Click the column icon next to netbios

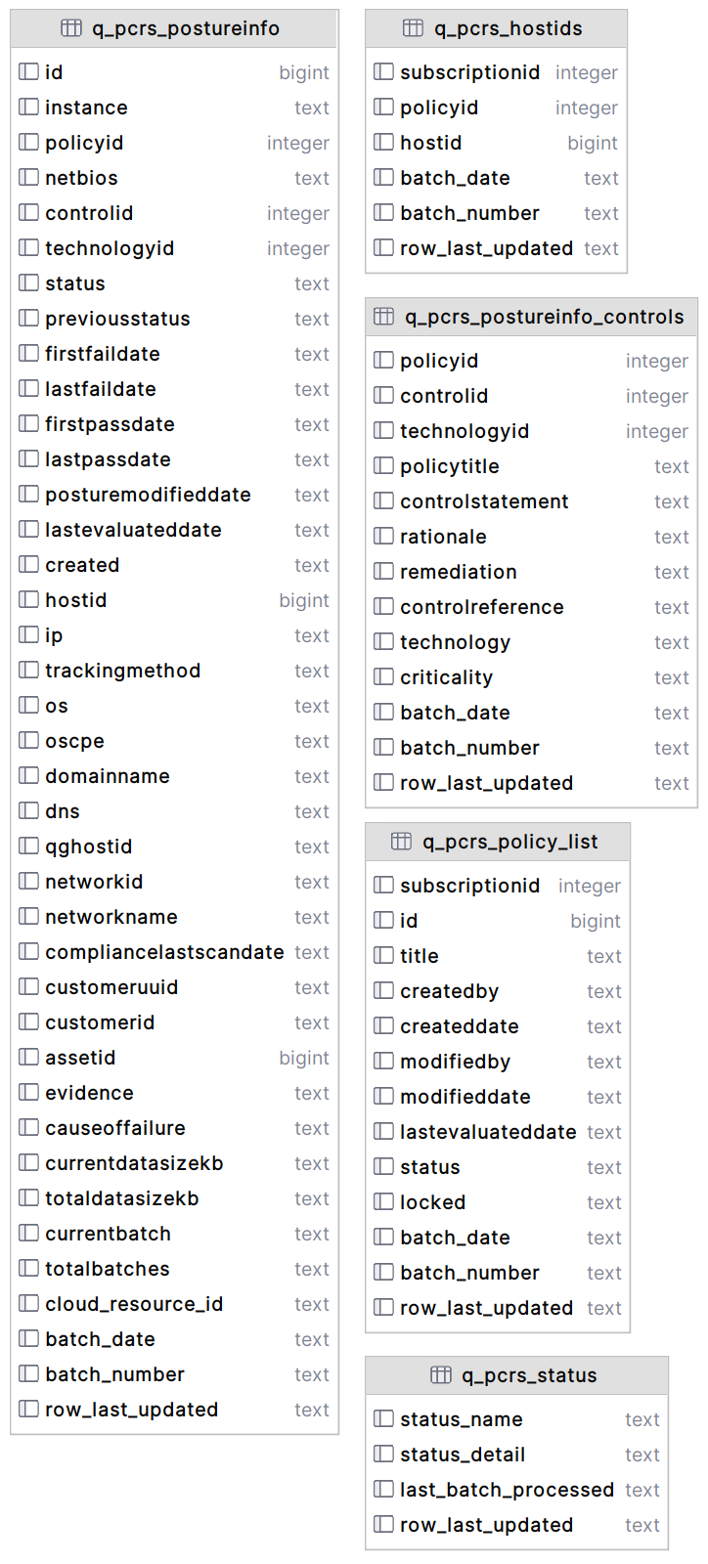pyautogui.click(x=28, y=178)
